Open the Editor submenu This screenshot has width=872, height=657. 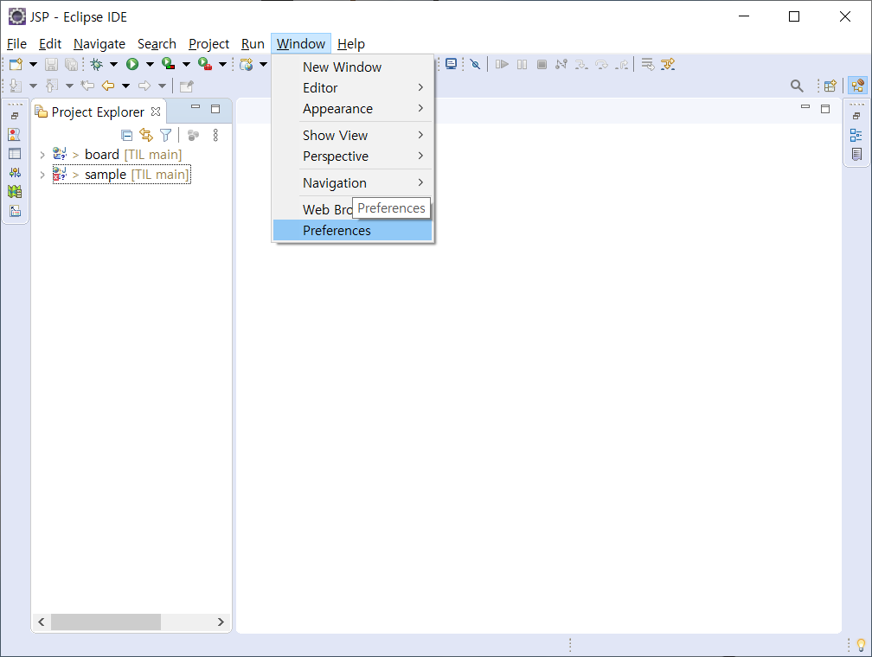tap(353, 88)
